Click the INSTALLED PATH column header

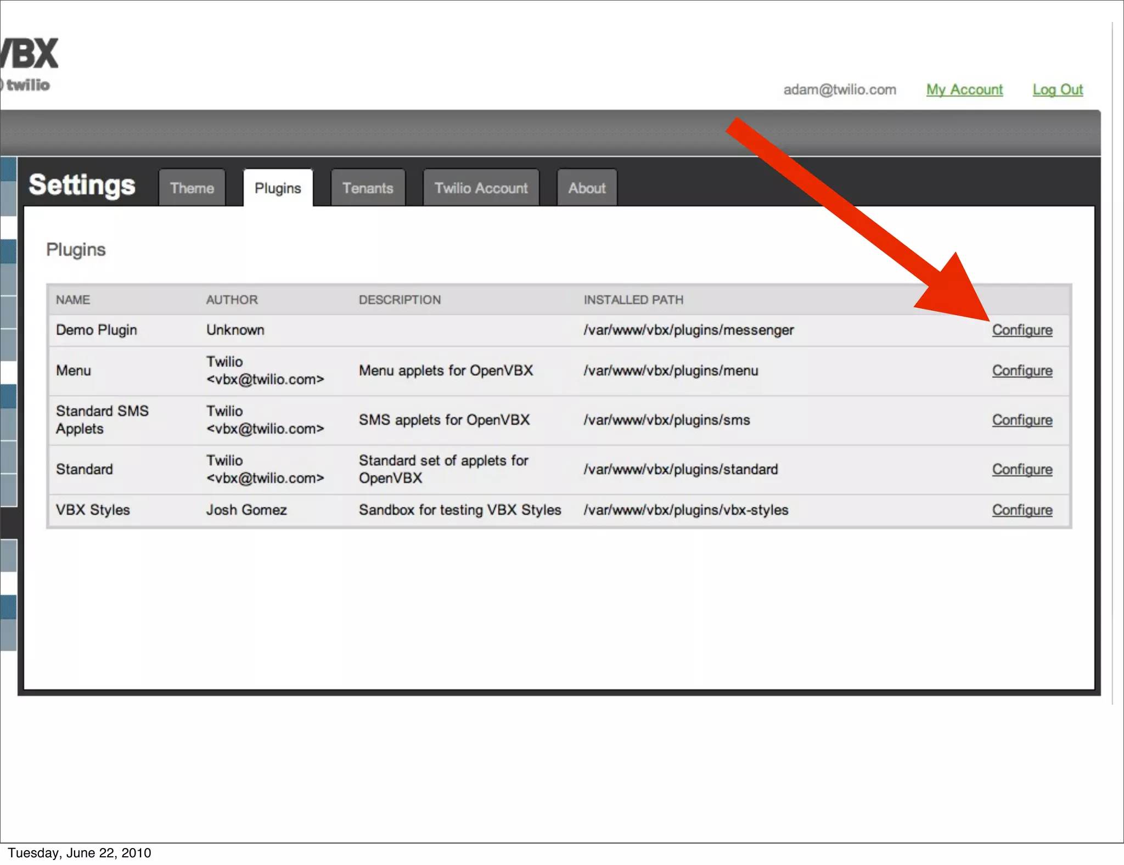[633, 300]
